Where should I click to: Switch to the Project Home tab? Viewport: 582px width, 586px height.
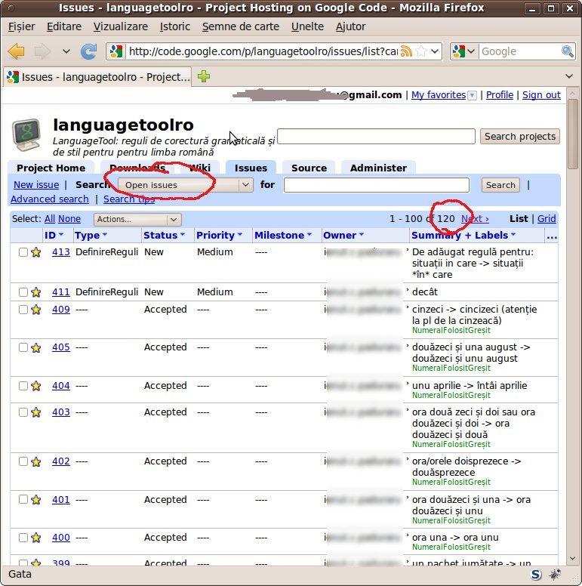pos(51,168)
